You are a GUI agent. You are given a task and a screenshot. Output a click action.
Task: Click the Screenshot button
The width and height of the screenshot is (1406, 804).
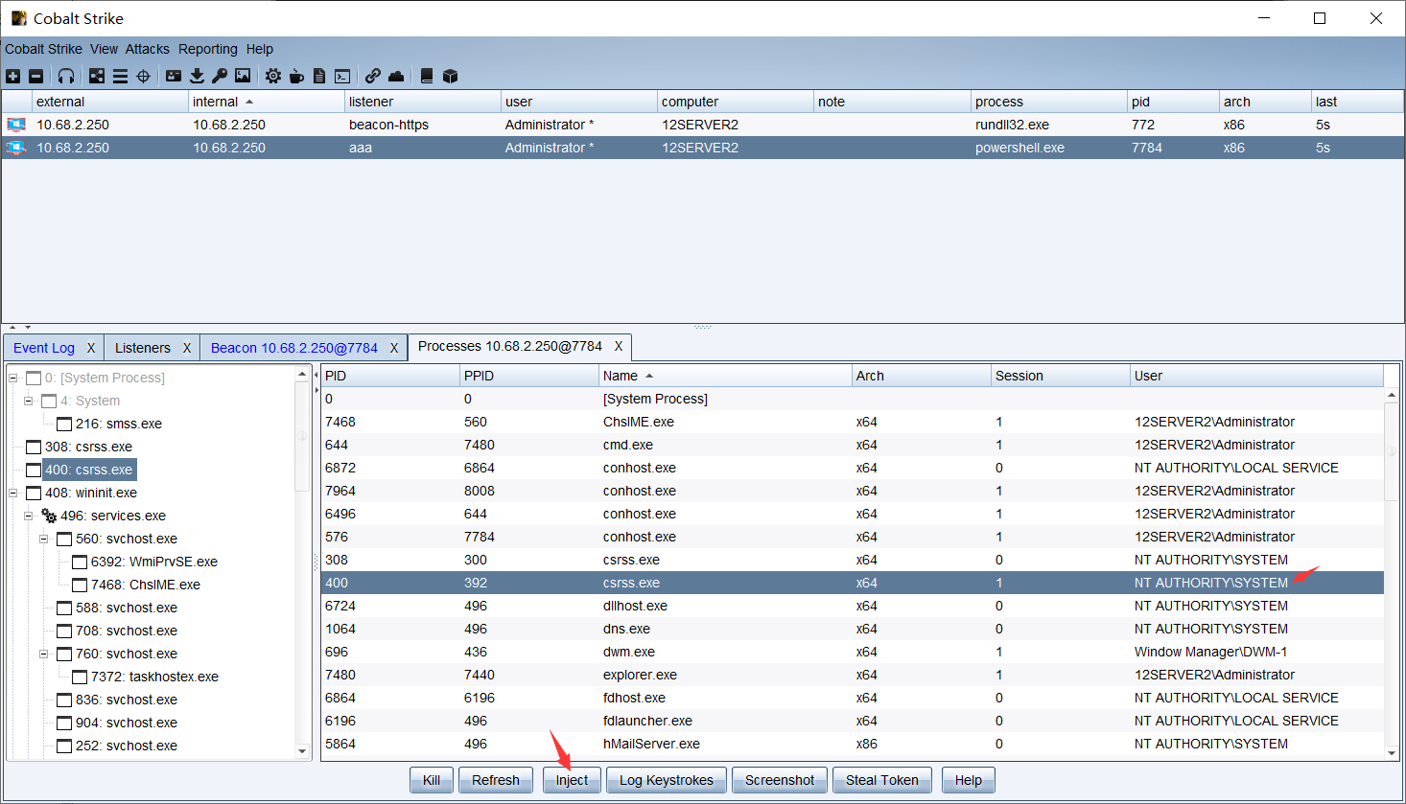[x=780, y=780]
